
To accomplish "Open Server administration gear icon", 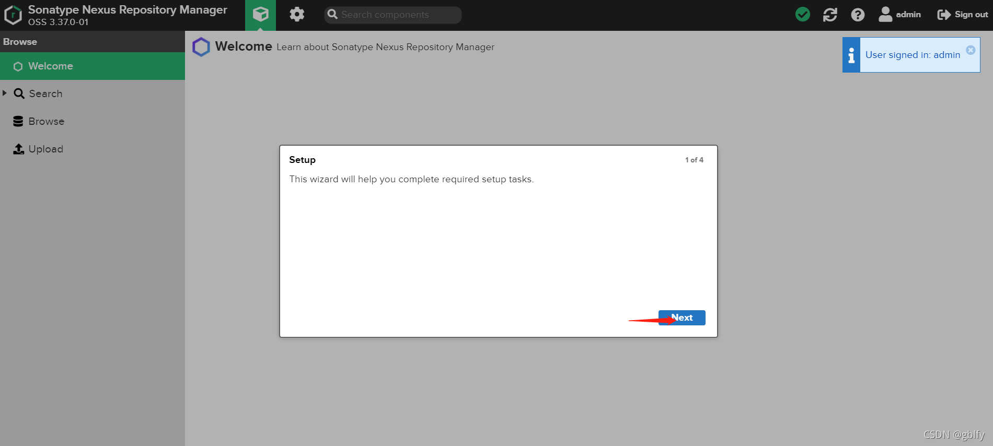I will click(297, 15).
